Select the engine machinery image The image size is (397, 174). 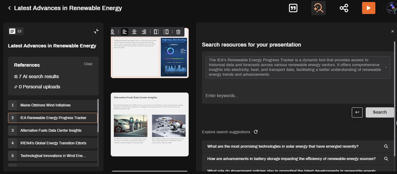point(169,126)
